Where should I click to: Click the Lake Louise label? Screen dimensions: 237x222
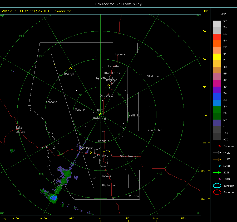click(20, 130)
